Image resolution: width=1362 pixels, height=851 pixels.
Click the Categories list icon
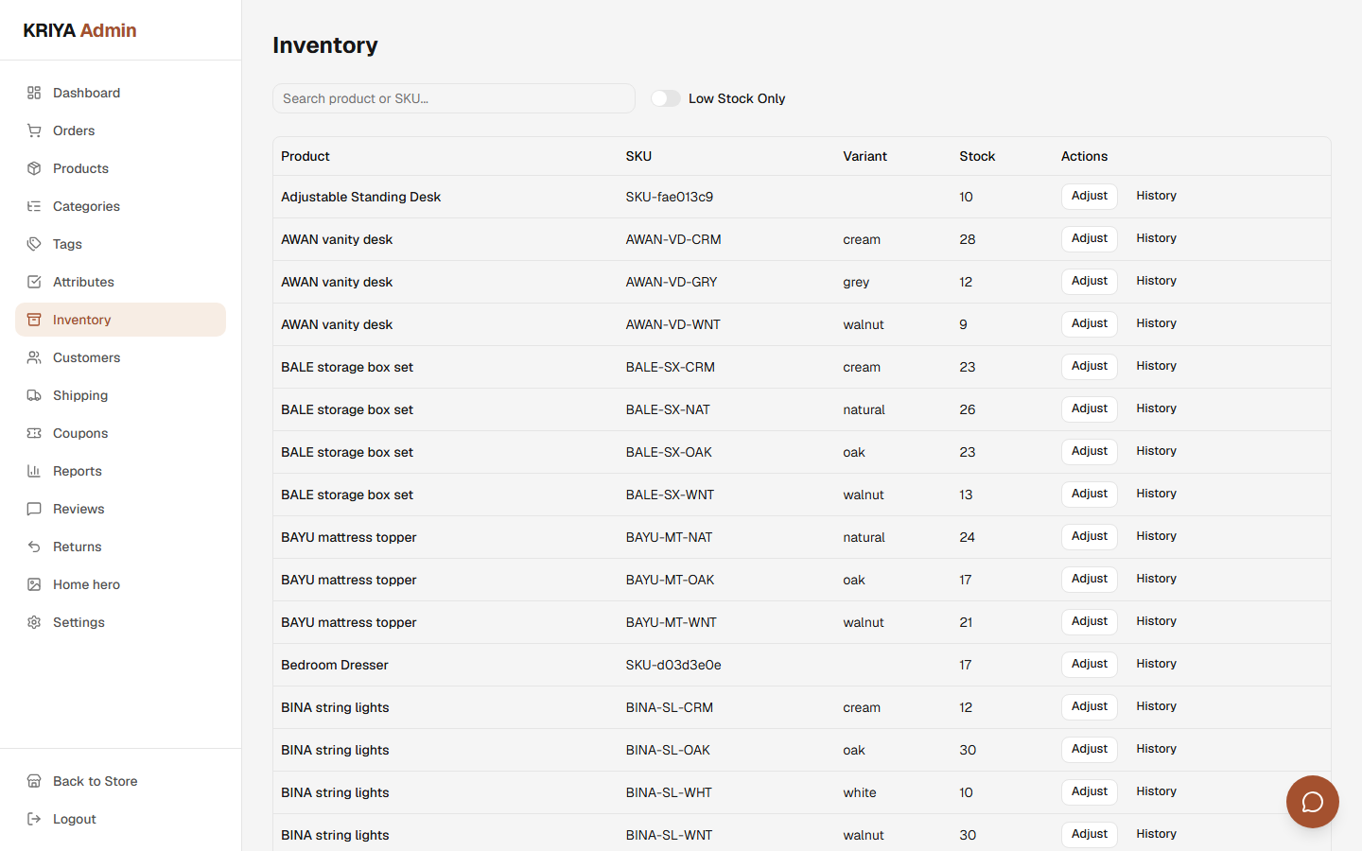[x=34, y=206]
